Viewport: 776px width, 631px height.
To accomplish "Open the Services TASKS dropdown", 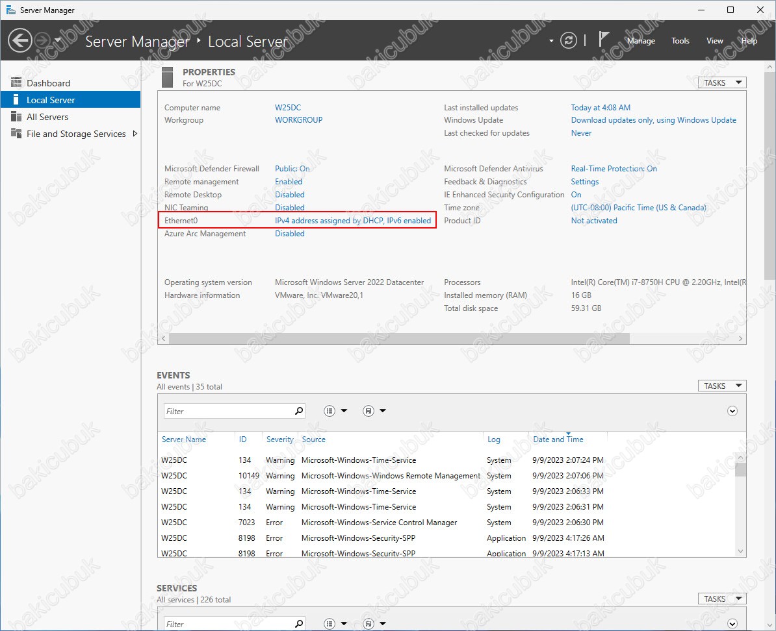I will click(721, 599).
